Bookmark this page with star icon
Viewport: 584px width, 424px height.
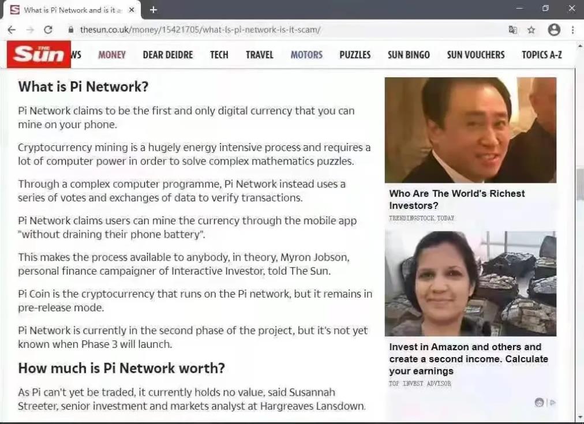[531, 30]
